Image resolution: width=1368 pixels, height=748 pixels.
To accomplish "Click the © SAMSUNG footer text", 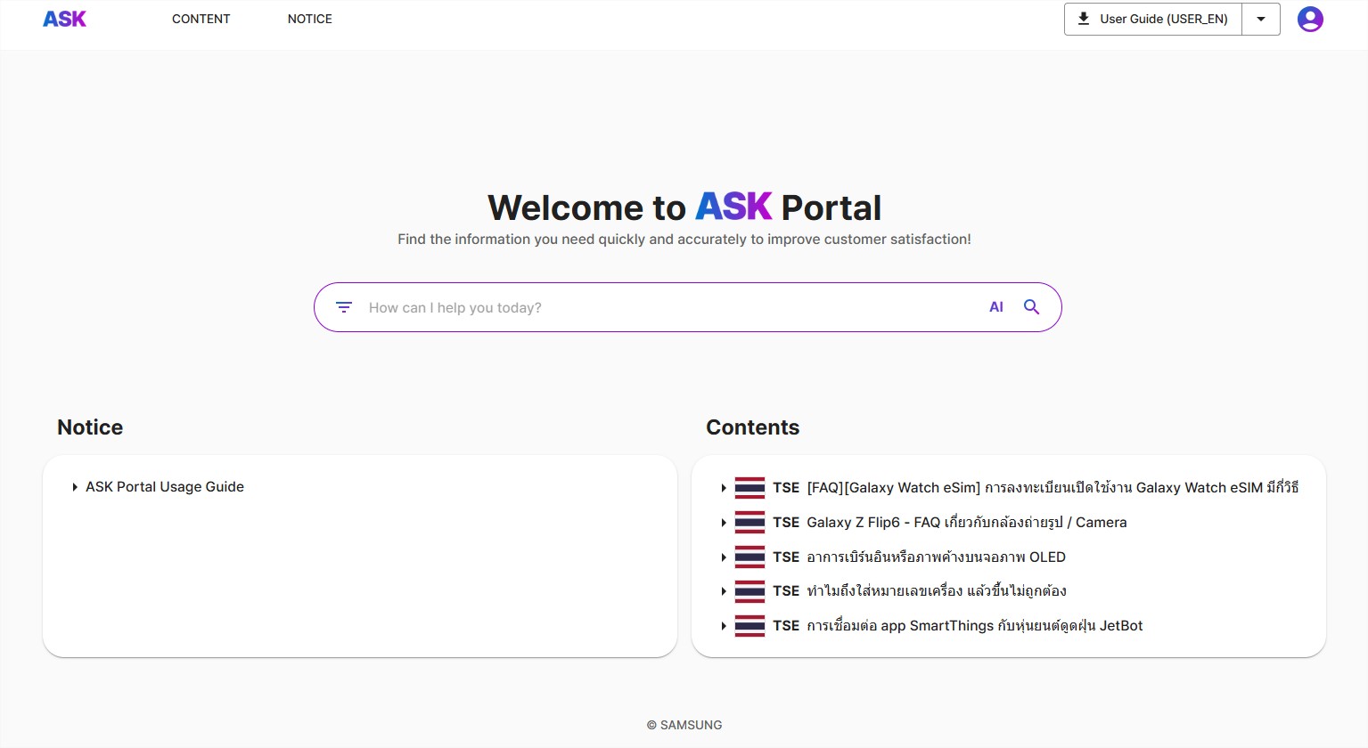I will pos(684,725).
